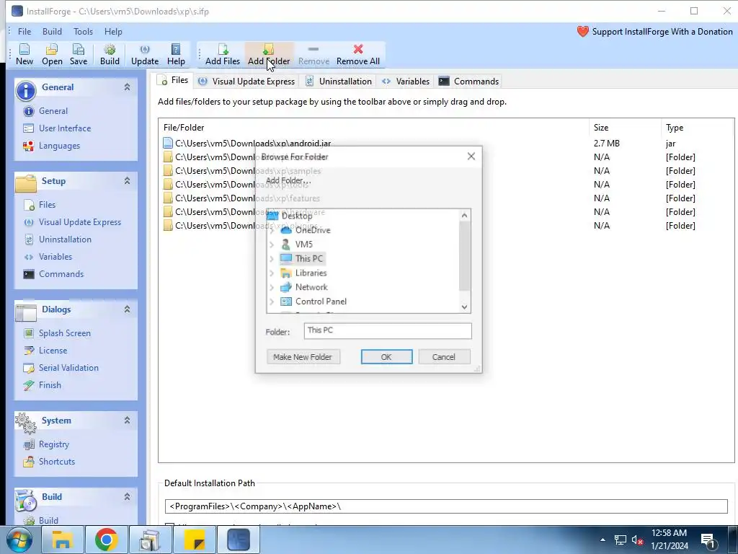Collapse the Build sidebar section
The width and height of the screenshot is (738, 554).
[x=127, y=496]
